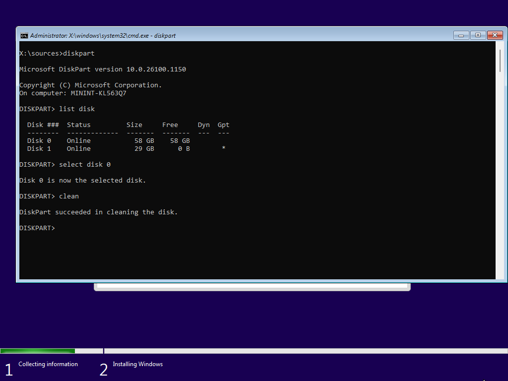508x381 pixels.
Task: Minimize the diskpart command window
Action: [x=461, y=35]
